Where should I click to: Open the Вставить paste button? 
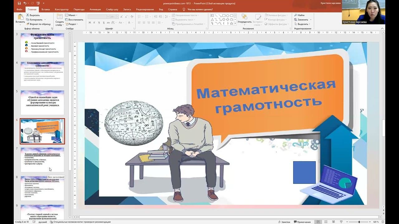pos(20,19)
